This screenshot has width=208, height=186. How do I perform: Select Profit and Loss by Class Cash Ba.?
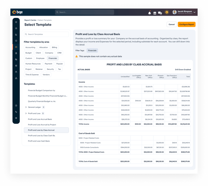[41, 135]
